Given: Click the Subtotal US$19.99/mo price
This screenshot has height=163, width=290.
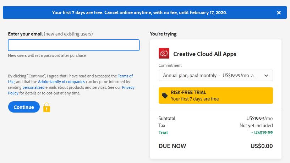Looking at the screenshot, I should pyautogui.click(x=259, y=118).
